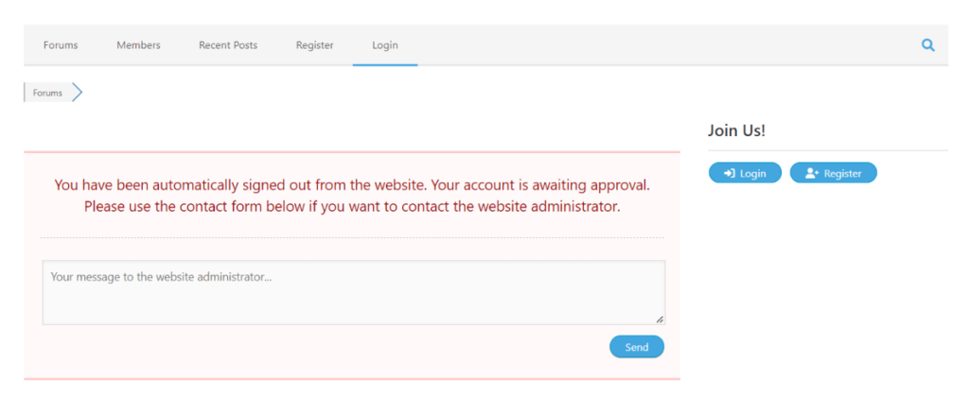
Task: Click the dotted divider above the message box
Action: 352,237
